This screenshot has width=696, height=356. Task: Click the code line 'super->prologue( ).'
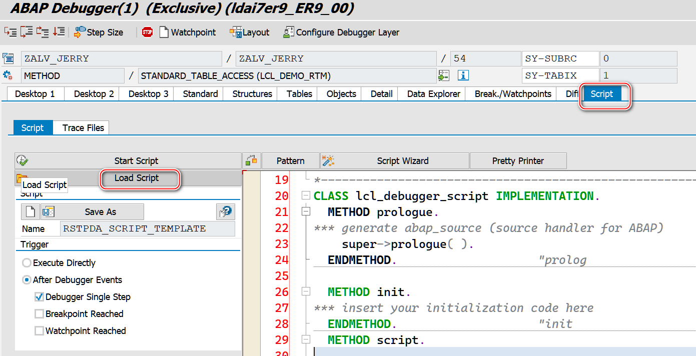[x=408, y=244]
